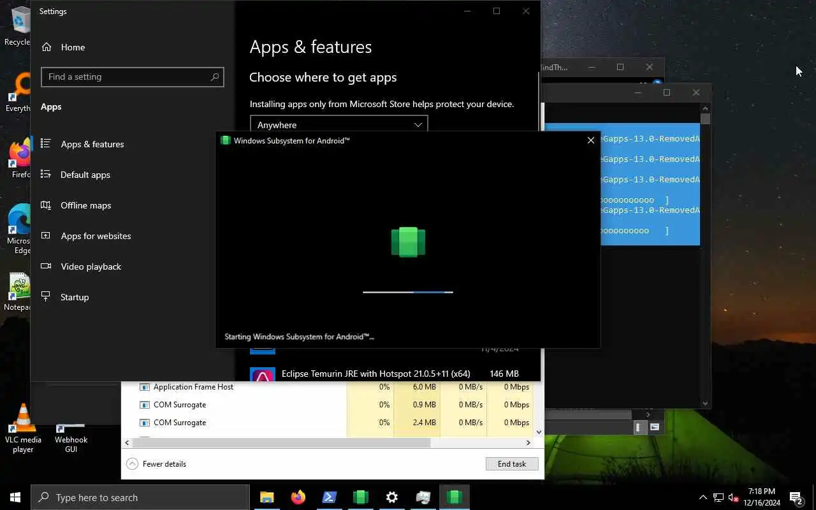Click PowerShell scrollbar down arrow

pos(705,403)
